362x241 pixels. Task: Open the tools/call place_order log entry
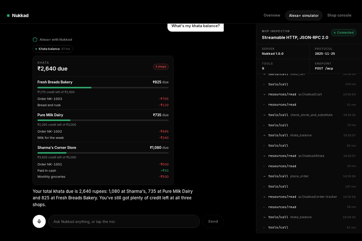click(309, 176)
